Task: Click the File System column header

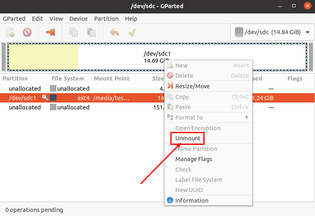Action: coord(70,79)
